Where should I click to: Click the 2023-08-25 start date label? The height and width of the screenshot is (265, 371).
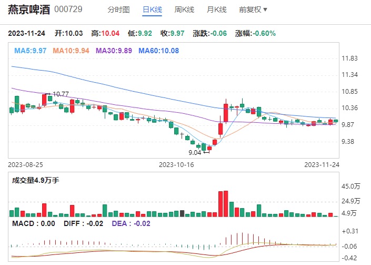click(x=26, y=165)
